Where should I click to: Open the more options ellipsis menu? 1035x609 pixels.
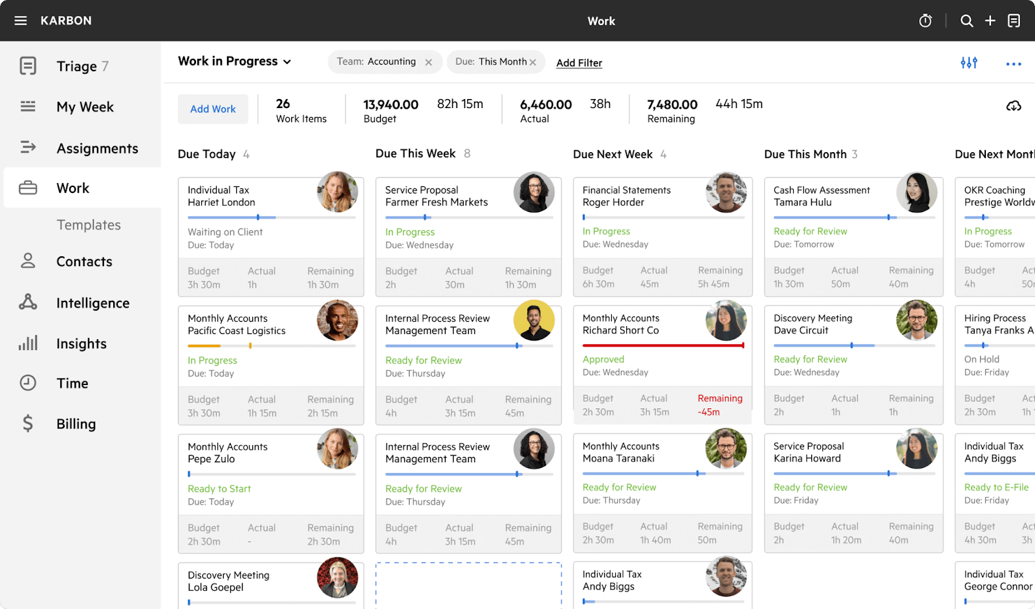pos(1014,64)
